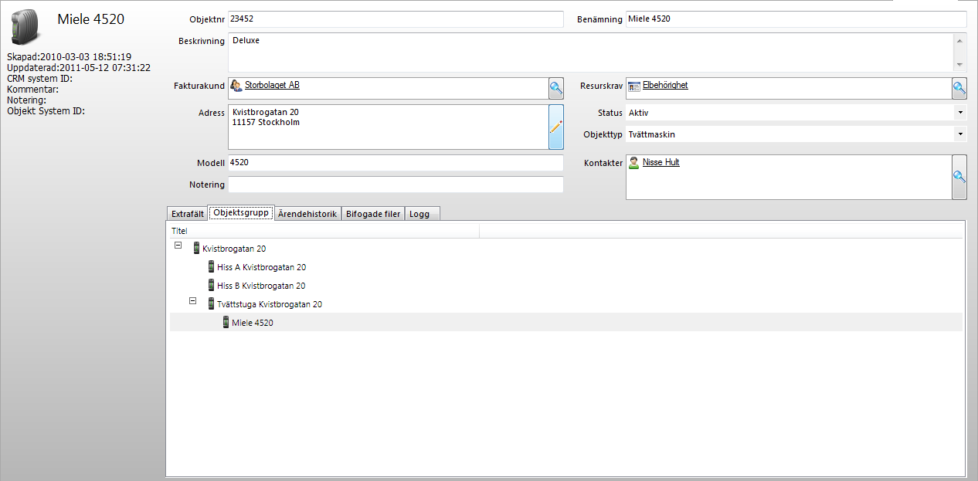
Task: Click the Objektnr input field
Action: [x=396, y=19]
